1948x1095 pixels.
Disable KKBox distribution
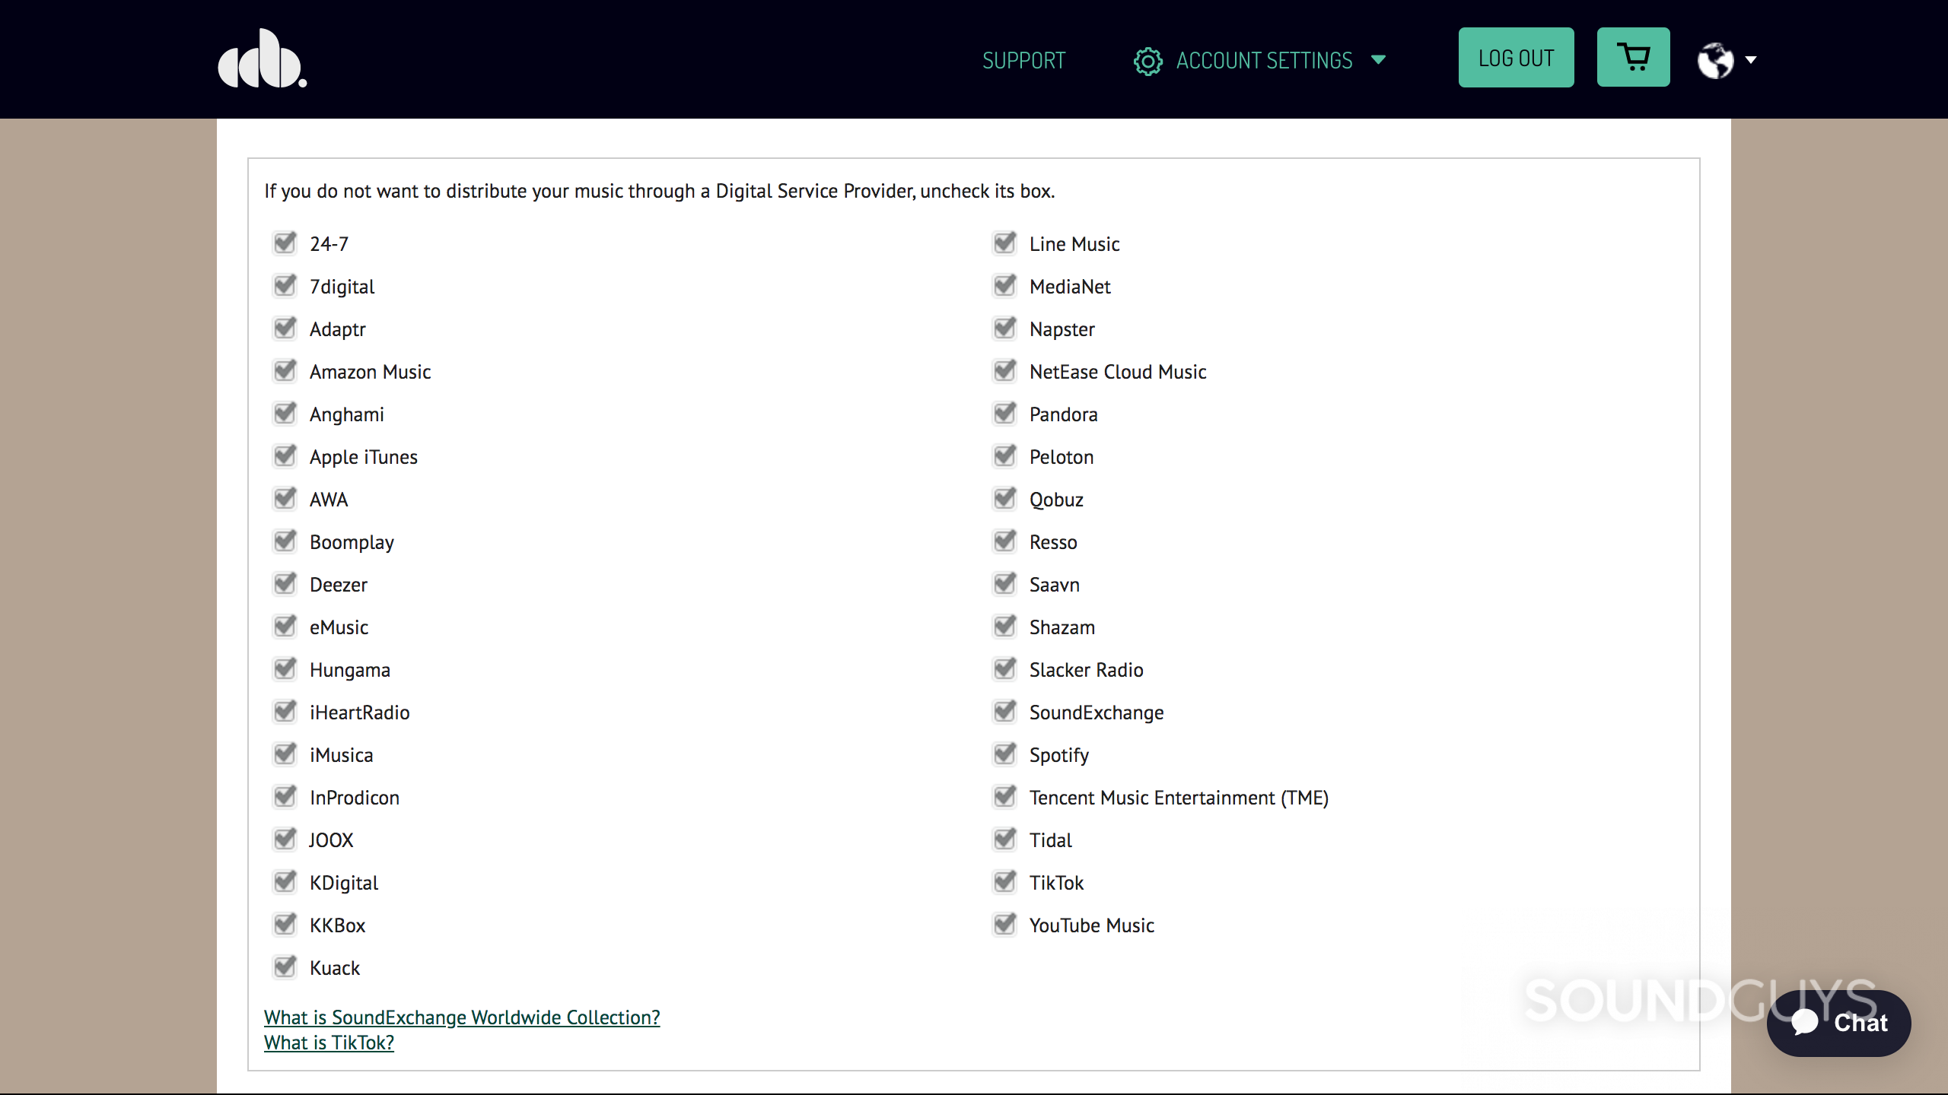click(x=285, y=924)
